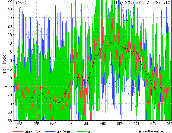The image size is (172, 133).
Task: Click the y-axis value -20
Action: (8, 95)
